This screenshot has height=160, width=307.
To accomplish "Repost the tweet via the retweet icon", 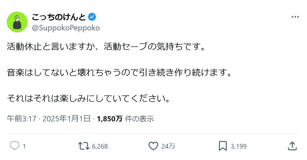I will point(84,146).
